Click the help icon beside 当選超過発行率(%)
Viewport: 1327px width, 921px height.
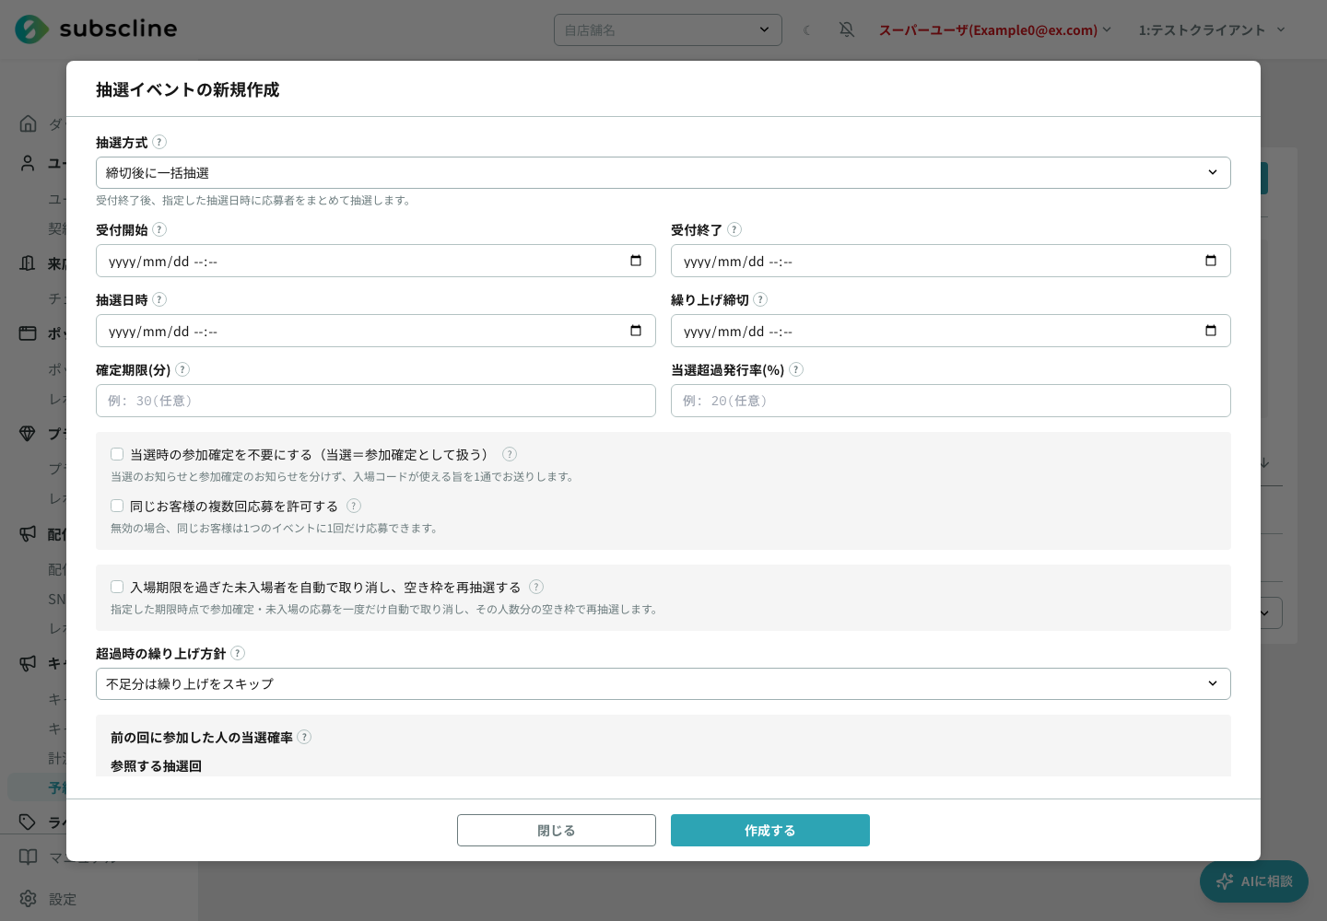(796, 369)
